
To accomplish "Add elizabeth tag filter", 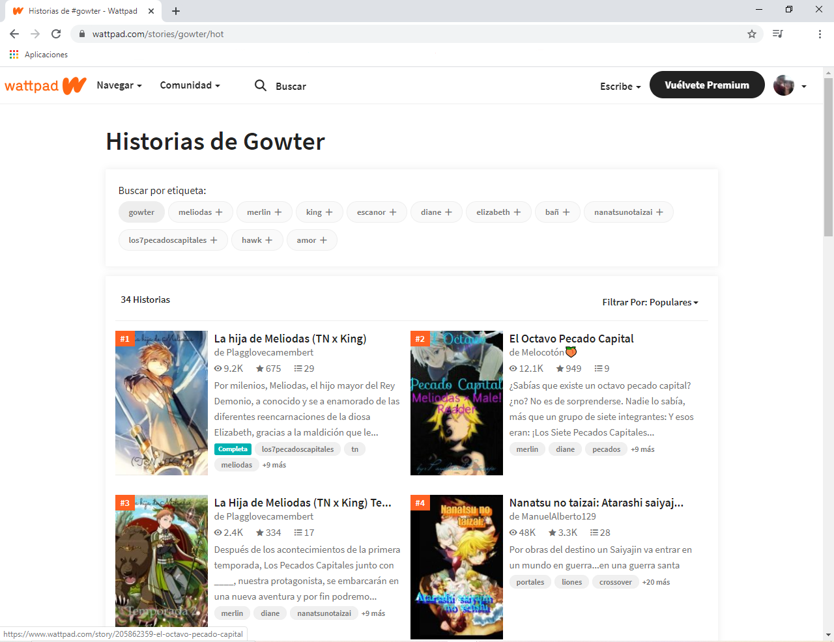I will 498,212.
